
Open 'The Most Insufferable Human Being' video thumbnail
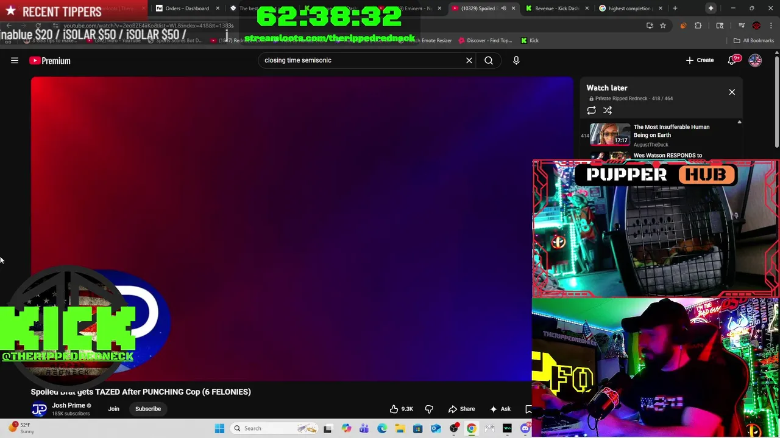coord(610,134)
